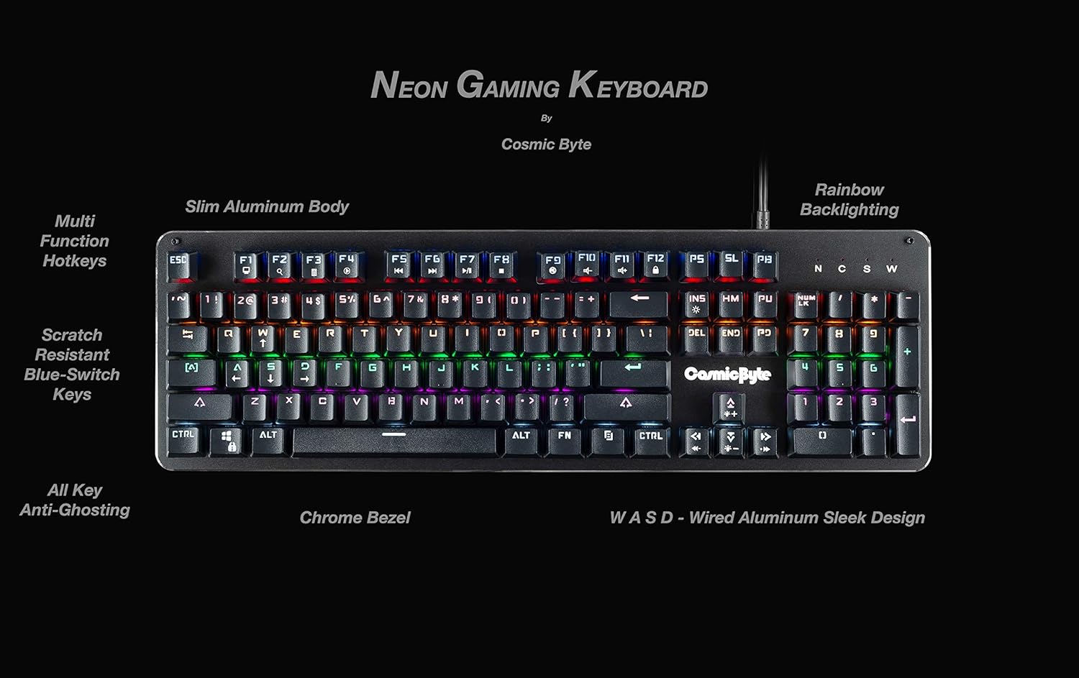
Task: Click the NUM LK key
Action: click(x=806, y=304)
